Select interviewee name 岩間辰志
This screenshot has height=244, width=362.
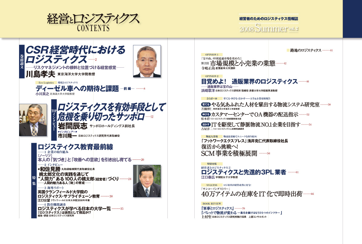pos(73,126)
